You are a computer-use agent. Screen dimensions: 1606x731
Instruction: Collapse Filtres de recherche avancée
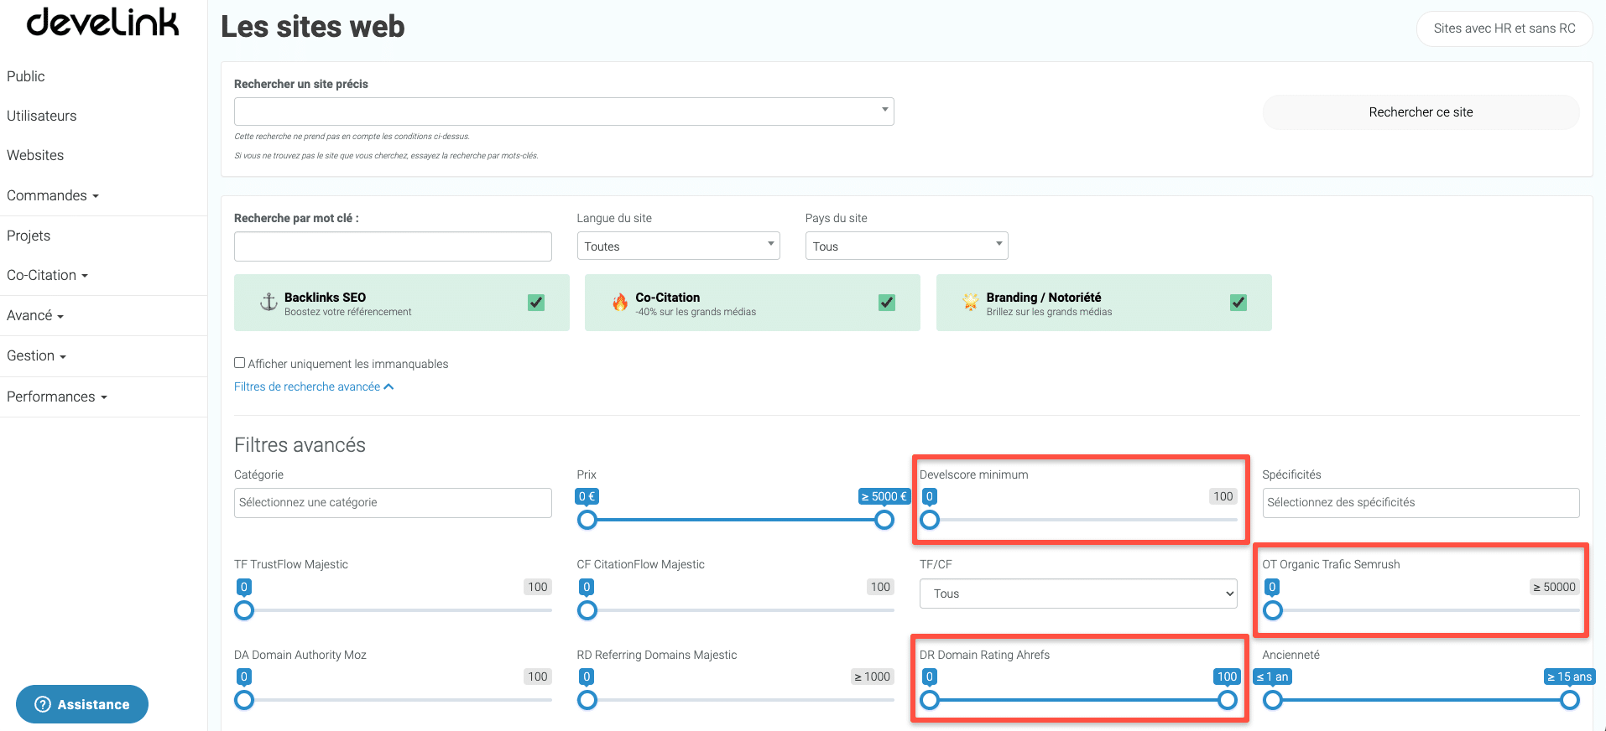[x=314, y=386]
